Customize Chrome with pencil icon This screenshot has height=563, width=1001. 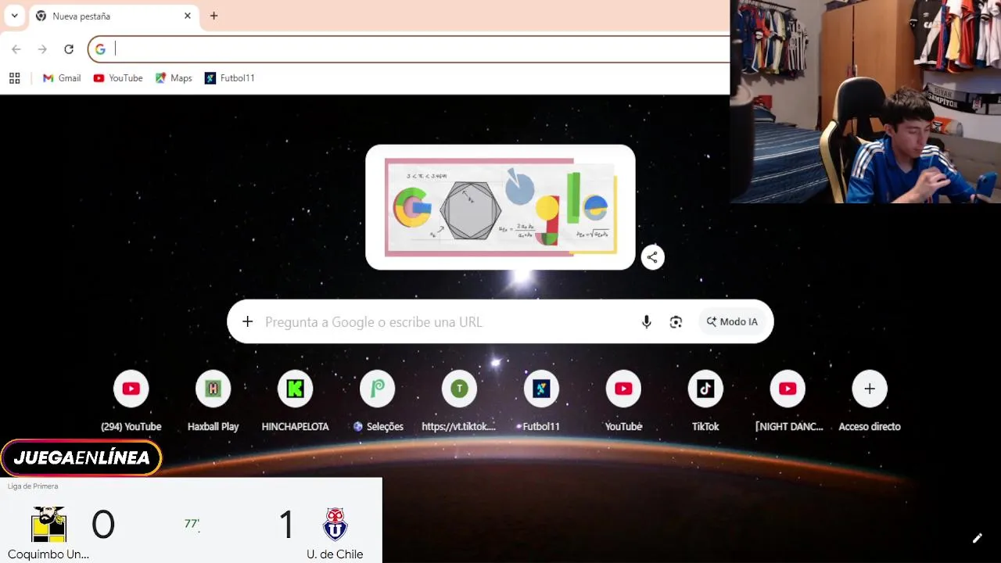point(977,538)
